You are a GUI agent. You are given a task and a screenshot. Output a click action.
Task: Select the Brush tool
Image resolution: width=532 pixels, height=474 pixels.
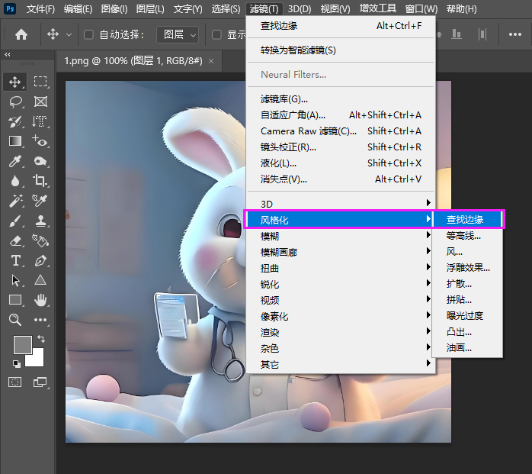click(15, 221)
